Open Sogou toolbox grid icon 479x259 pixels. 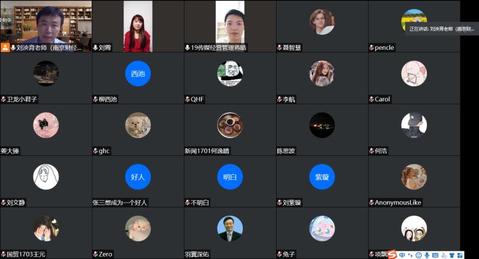pyautogui.click(x=460, y=255)
